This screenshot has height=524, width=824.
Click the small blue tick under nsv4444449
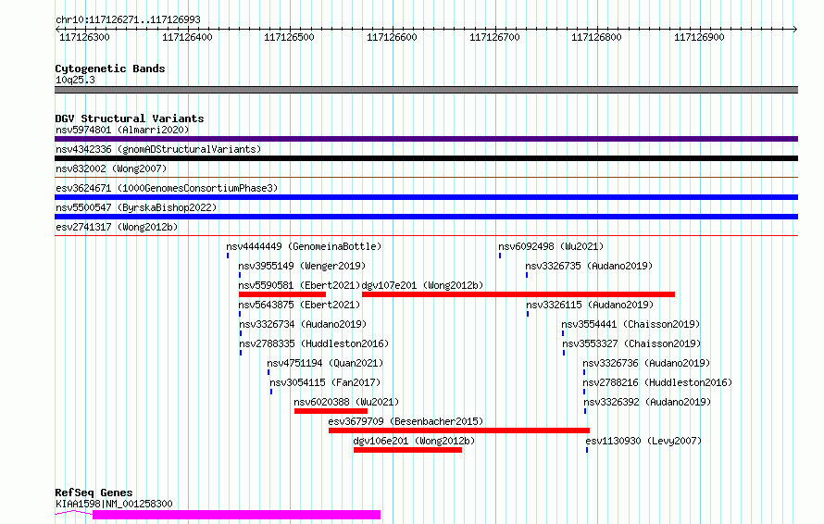[228, 256]
